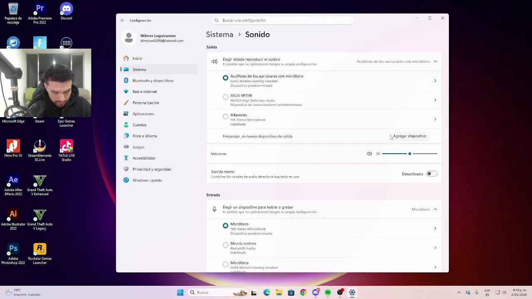Open ASUS VP228 device properties chevron
Image resolution: width=532 pixels, height=299 pixels.
(x=435, y=100)
